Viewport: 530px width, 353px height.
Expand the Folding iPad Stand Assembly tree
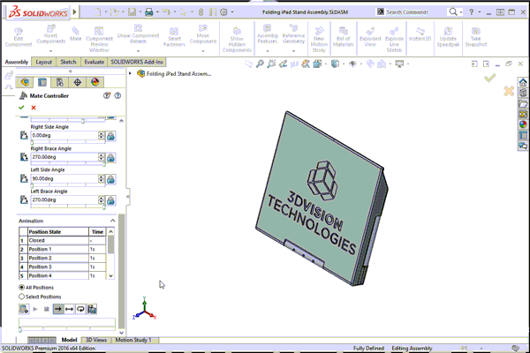click(x=132, y=74)
